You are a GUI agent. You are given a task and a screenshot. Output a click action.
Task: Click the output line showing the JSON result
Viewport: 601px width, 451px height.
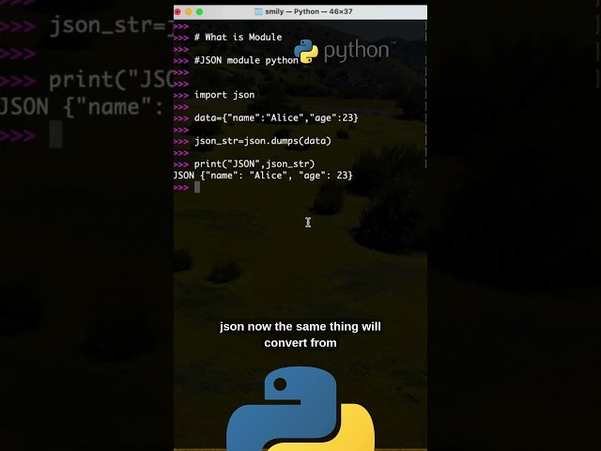263,176
